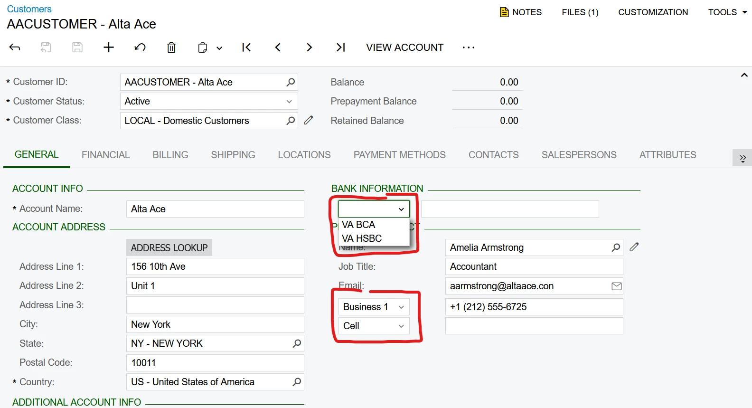Switch to the CONTACTS tab
752x408 pixels.
(494, 155)
